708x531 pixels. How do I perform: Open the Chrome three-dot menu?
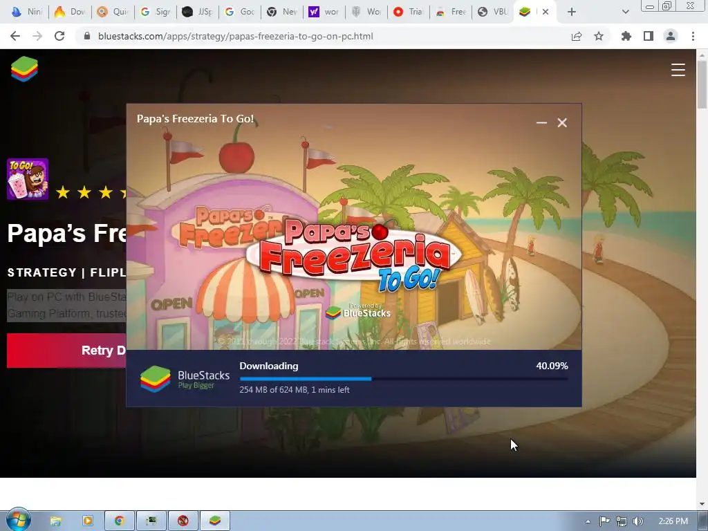pos(693,36)
